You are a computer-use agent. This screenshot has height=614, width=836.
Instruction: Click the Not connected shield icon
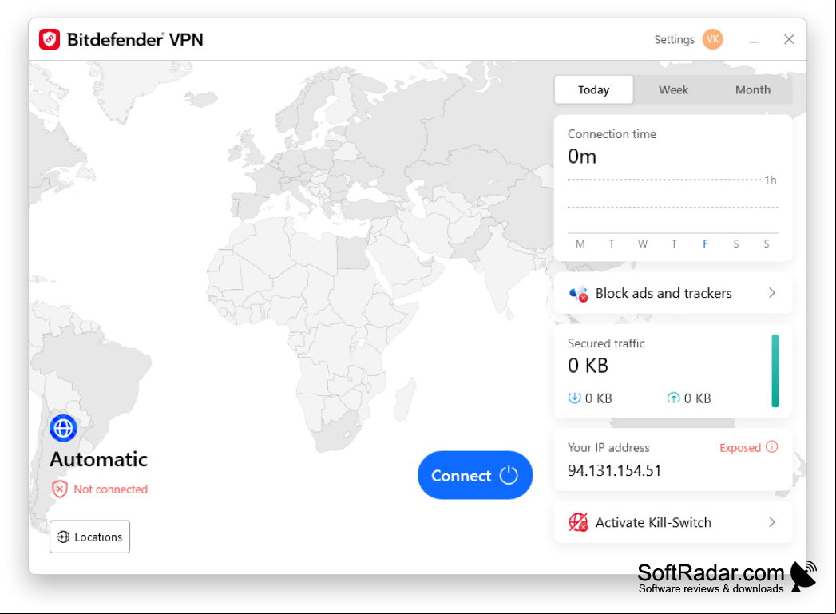click(x=60, y=489)
